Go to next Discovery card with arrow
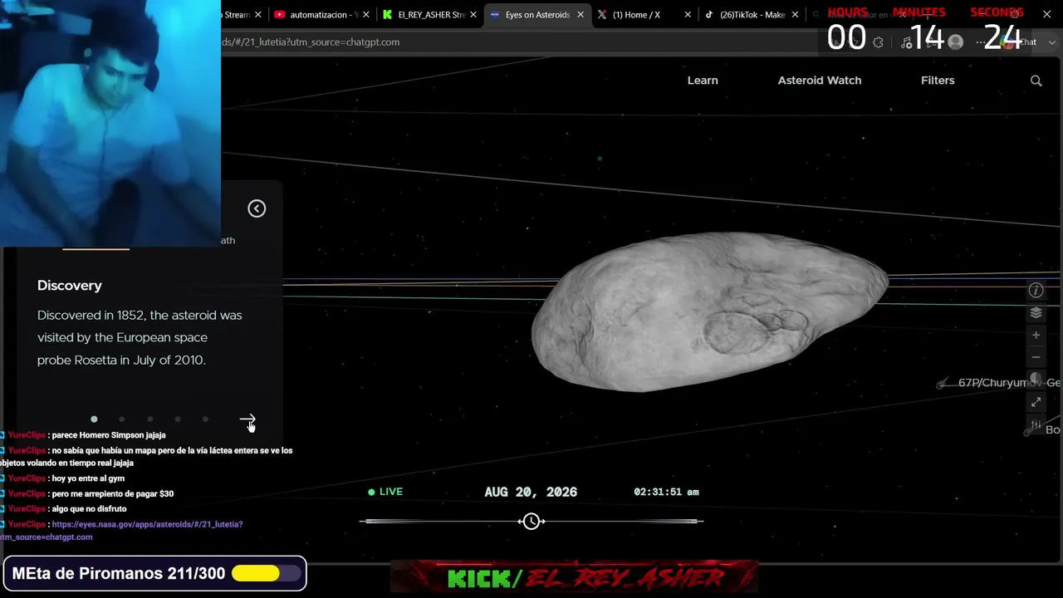 [247, 419]
